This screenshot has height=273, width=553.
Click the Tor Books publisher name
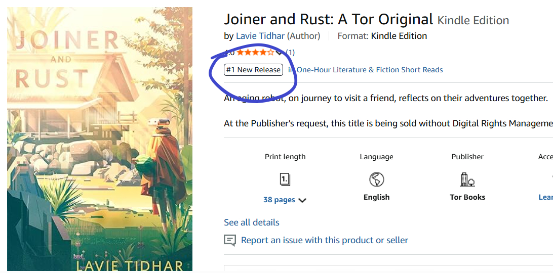(x=467, y=197)
